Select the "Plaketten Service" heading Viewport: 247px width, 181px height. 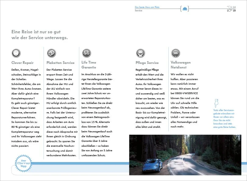coord(60,63)
